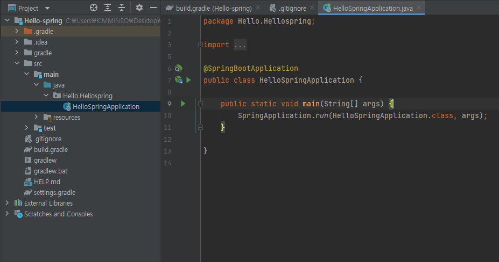Click the Collapse All icon in Project toolbar
499x262 pixels.
[x=122, y=8]
